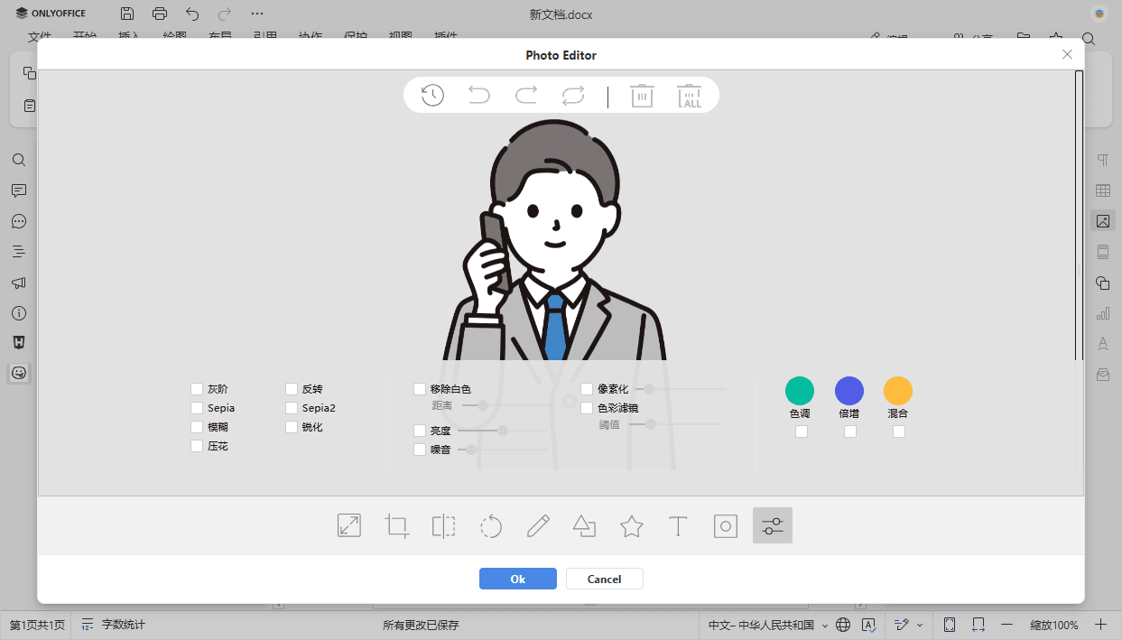The height and width of the screenshot is (640, 1122).
Task: Select the Crop tool in the photo editor
Action: pyautogui.click(x=396, y=525)
